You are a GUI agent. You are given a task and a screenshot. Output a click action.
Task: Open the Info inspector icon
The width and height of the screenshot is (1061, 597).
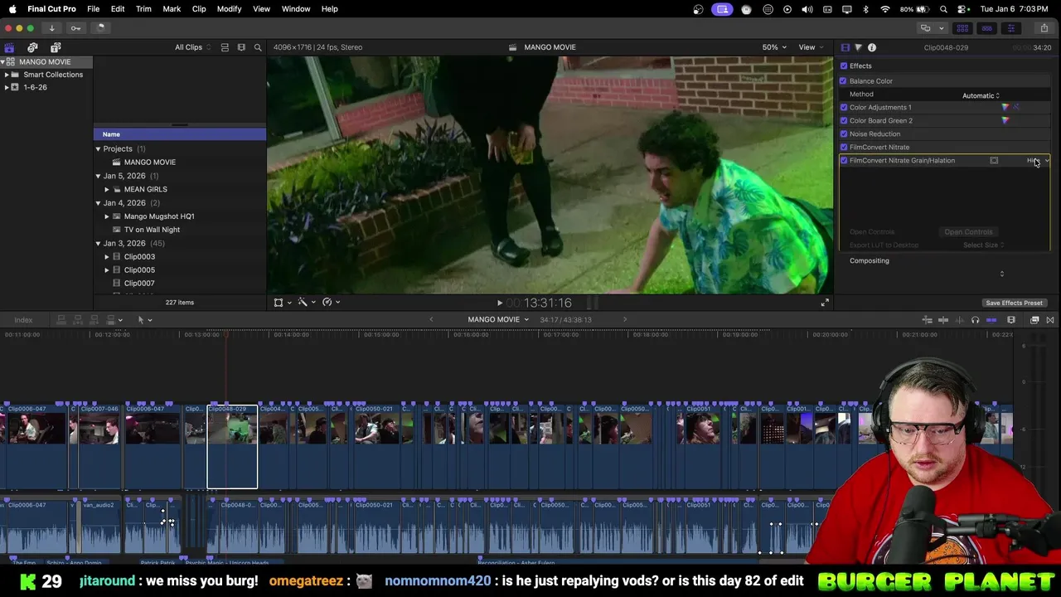(x=872, y=47)
